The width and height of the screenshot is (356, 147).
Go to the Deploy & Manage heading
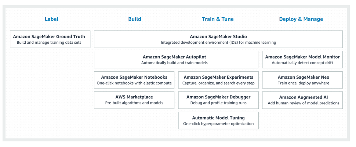(301, 19)
